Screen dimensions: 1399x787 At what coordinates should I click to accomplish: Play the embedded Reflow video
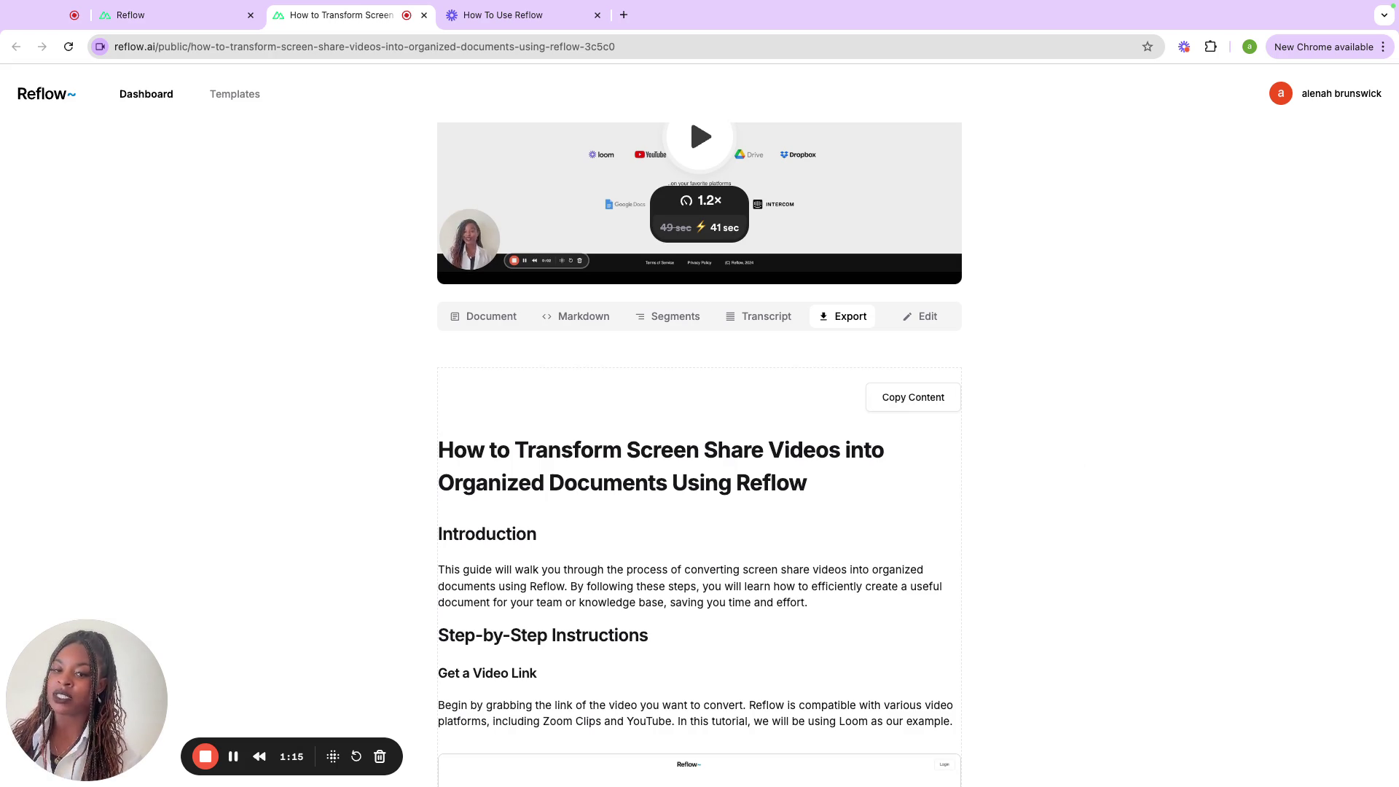700,137
